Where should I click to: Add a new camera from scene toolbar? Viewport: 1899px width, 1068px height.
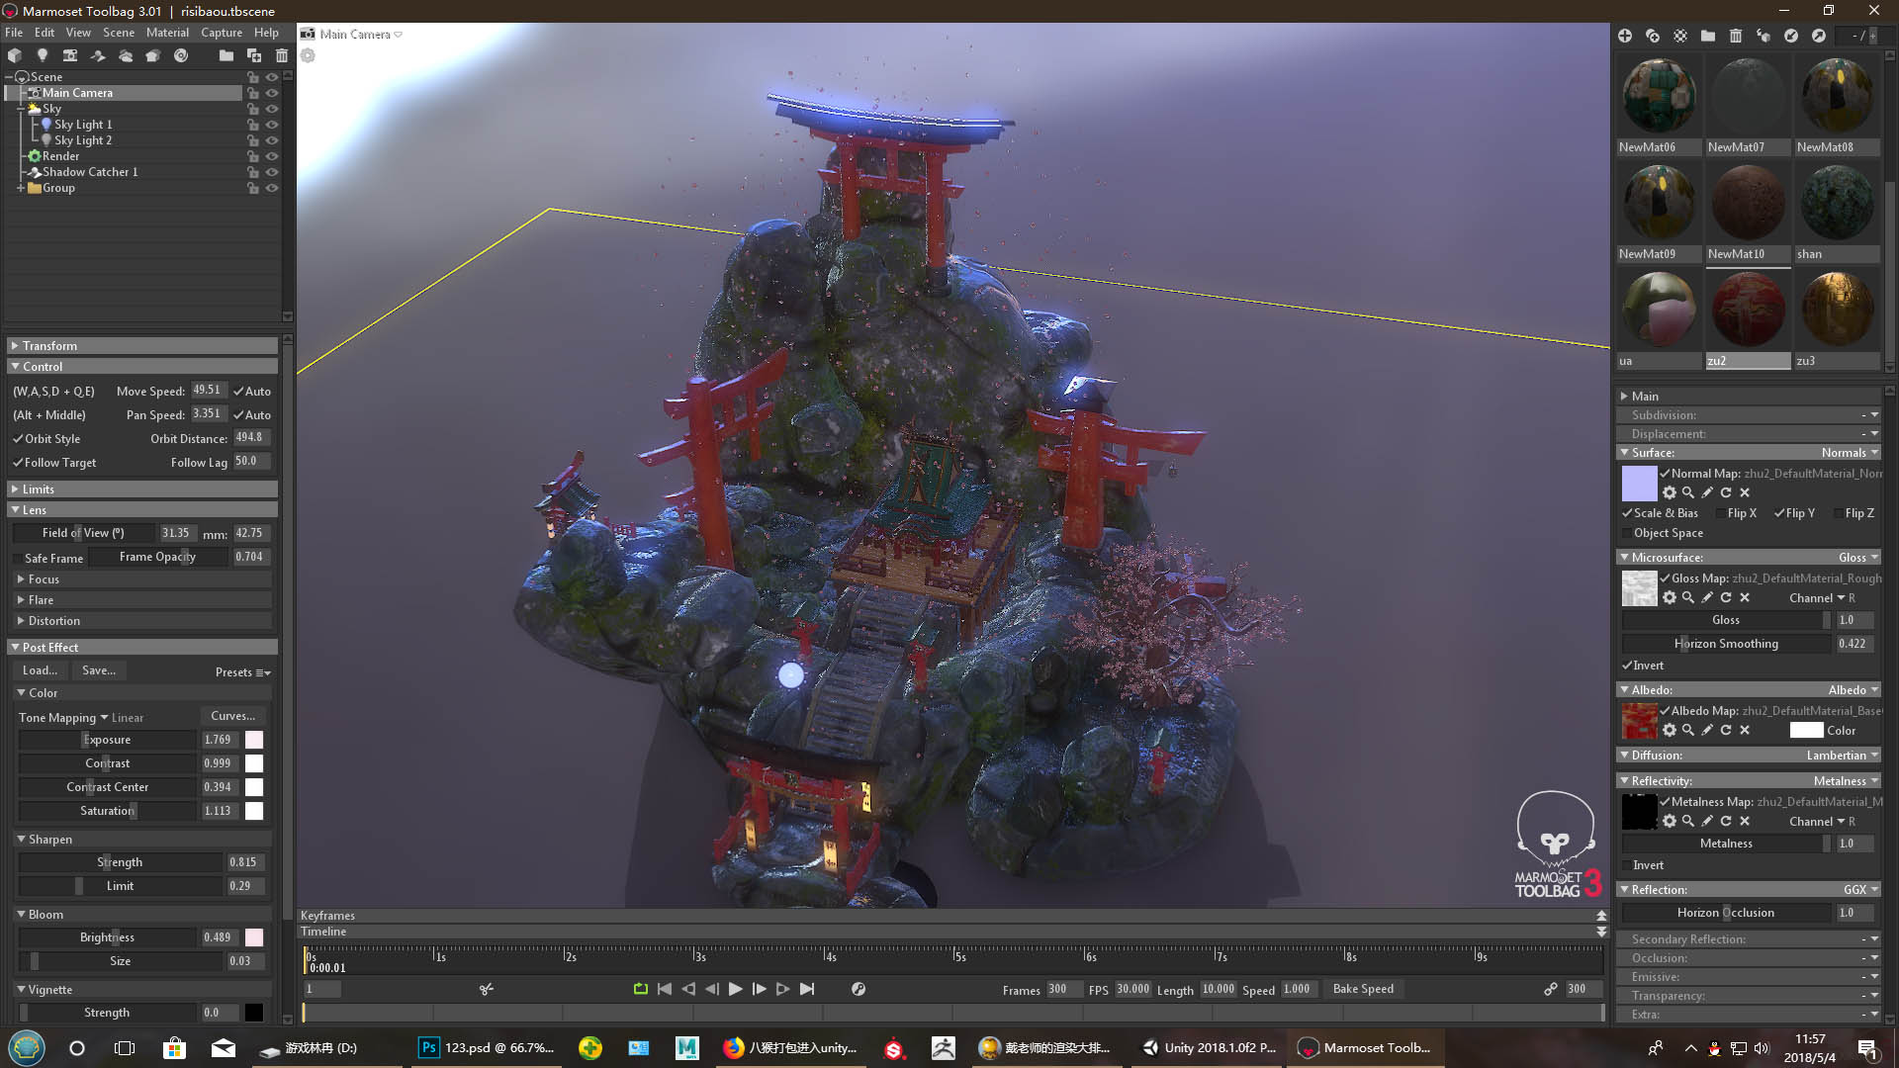[70, 56]
